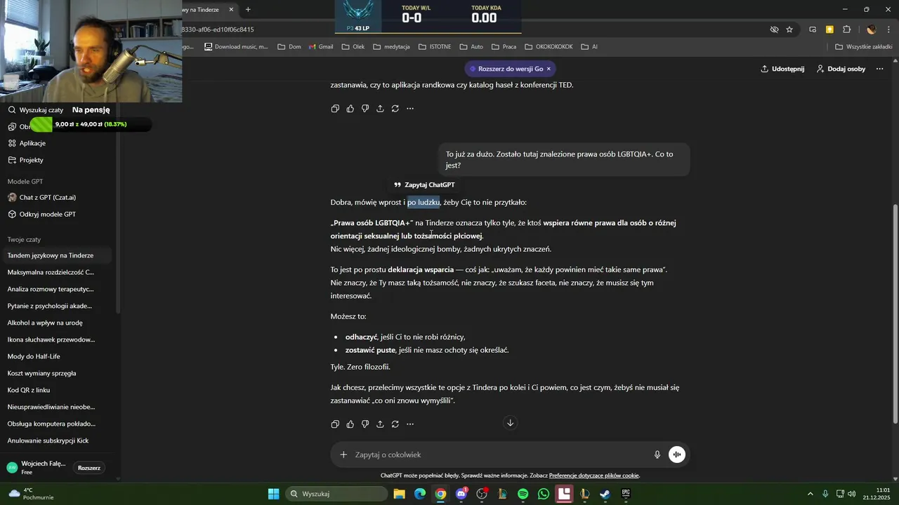The height and width of the screenshot is (505, 899).
Task: Open more options under the last response
Action: click(410, 424)
